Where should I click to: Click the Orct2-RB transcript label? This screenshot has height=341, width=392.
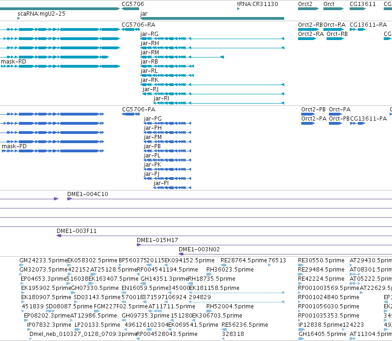pyautogui.click(x=310, y=25)
